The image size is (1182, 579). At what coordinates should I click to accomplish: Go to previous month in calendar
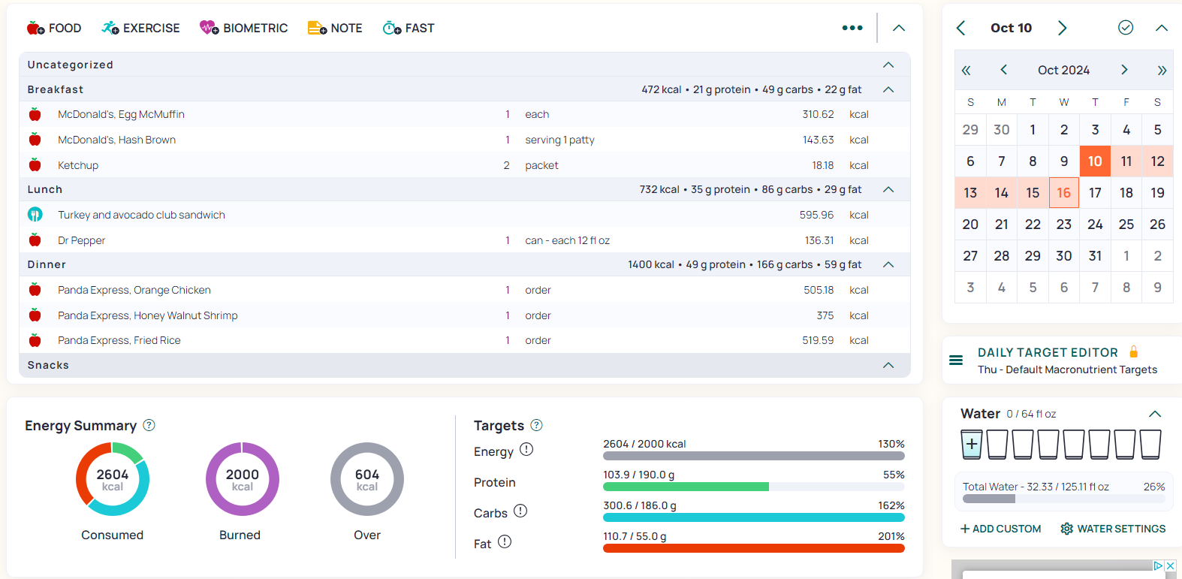[x=1003, y=70]
